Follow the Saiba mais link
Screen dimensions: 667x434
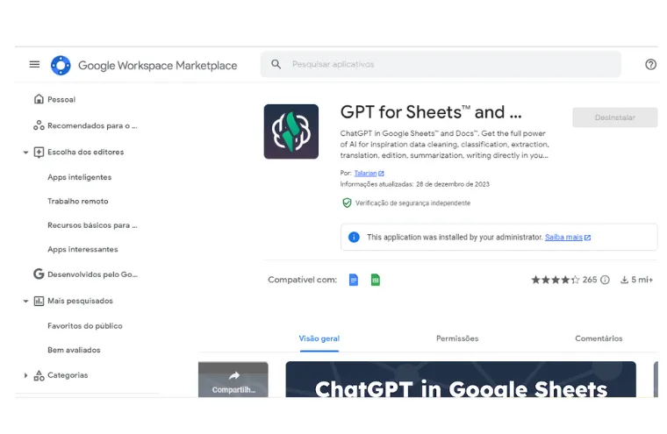[x=563, y=238]
